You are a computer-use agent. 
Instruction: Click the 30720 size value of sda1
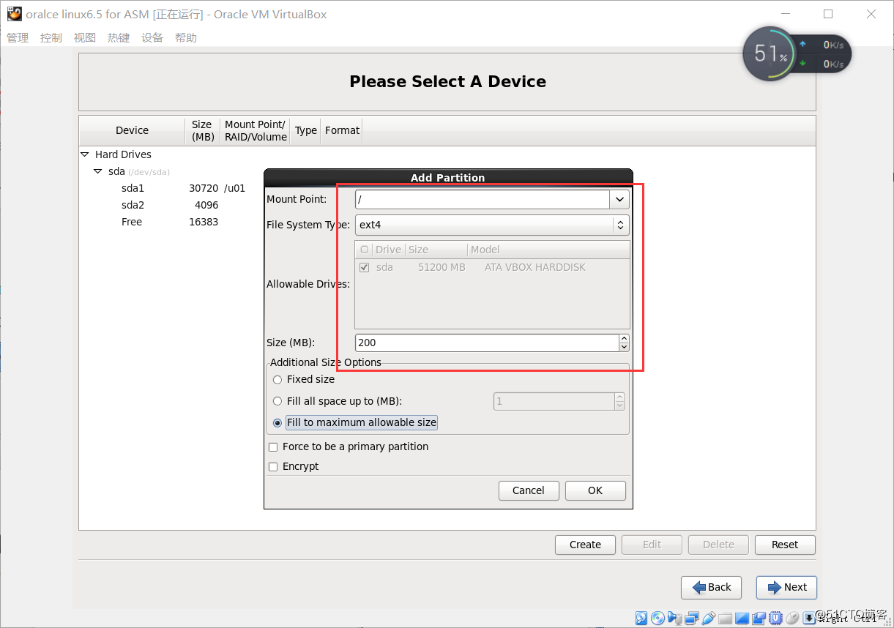pyautogui.click(x=204, y=188)
